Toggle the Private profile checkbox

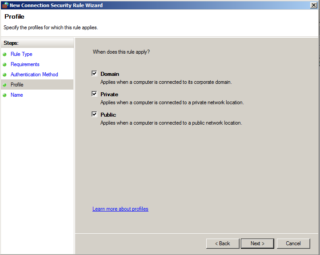(94, 94)
